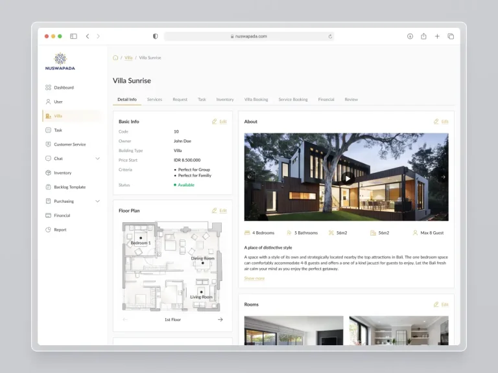Viewport: 498px width, 373px height.
Task: Click the browser share icon
Action: (423, 36)
